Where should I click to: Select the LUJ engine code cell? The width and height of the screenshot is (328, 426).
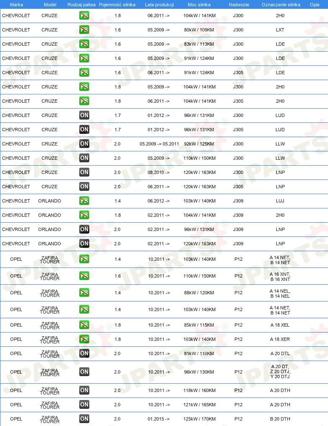pyautogui.click(x=280, y=201)
